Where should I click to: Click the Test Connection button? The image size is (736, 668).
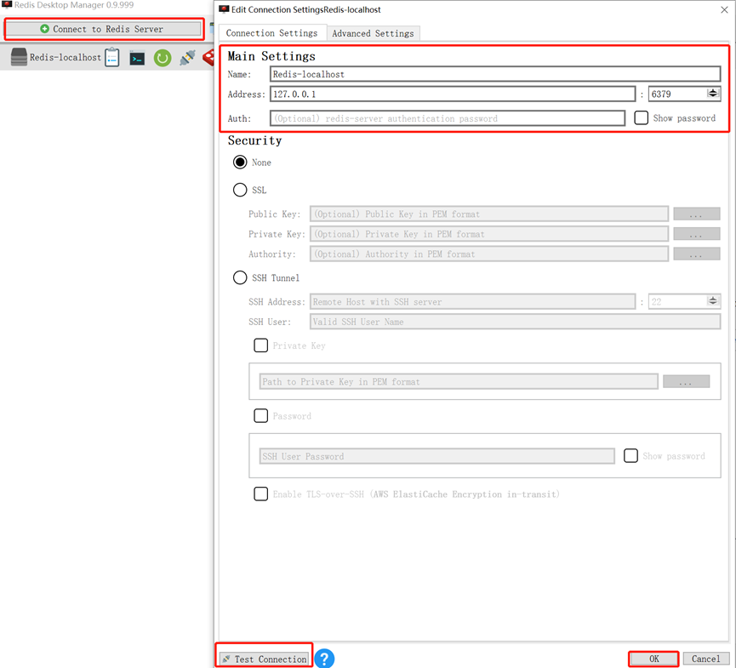tap(265, 659)
